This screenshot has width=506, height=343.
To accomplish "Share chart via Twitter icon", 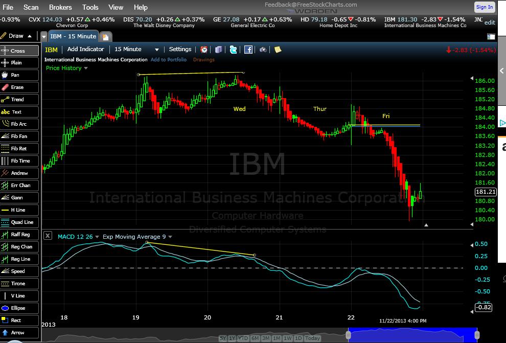I will pyautogui.click(x=233, y=50).
